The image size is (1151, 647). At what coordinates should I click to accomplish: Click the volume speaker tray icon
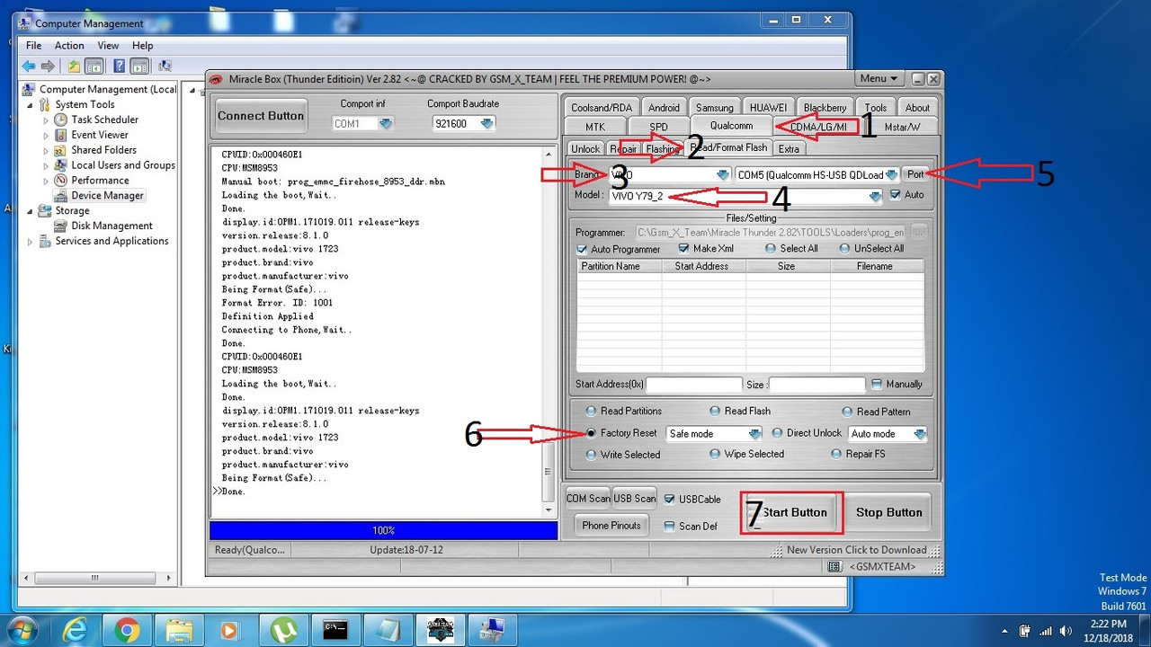(x=1066, y=631)
